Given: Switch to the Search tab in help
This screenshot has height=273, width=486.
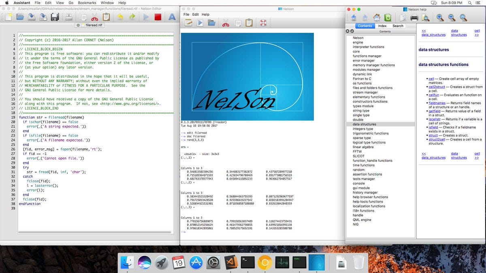Looking at the screenshot, I should [398, 25].
